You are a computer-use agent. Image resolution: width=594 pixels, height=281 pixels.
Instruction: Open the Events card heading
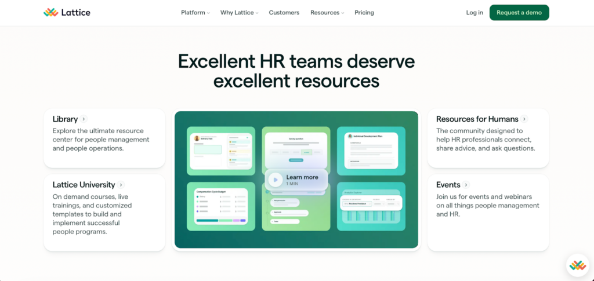click(x=448, y=185)
